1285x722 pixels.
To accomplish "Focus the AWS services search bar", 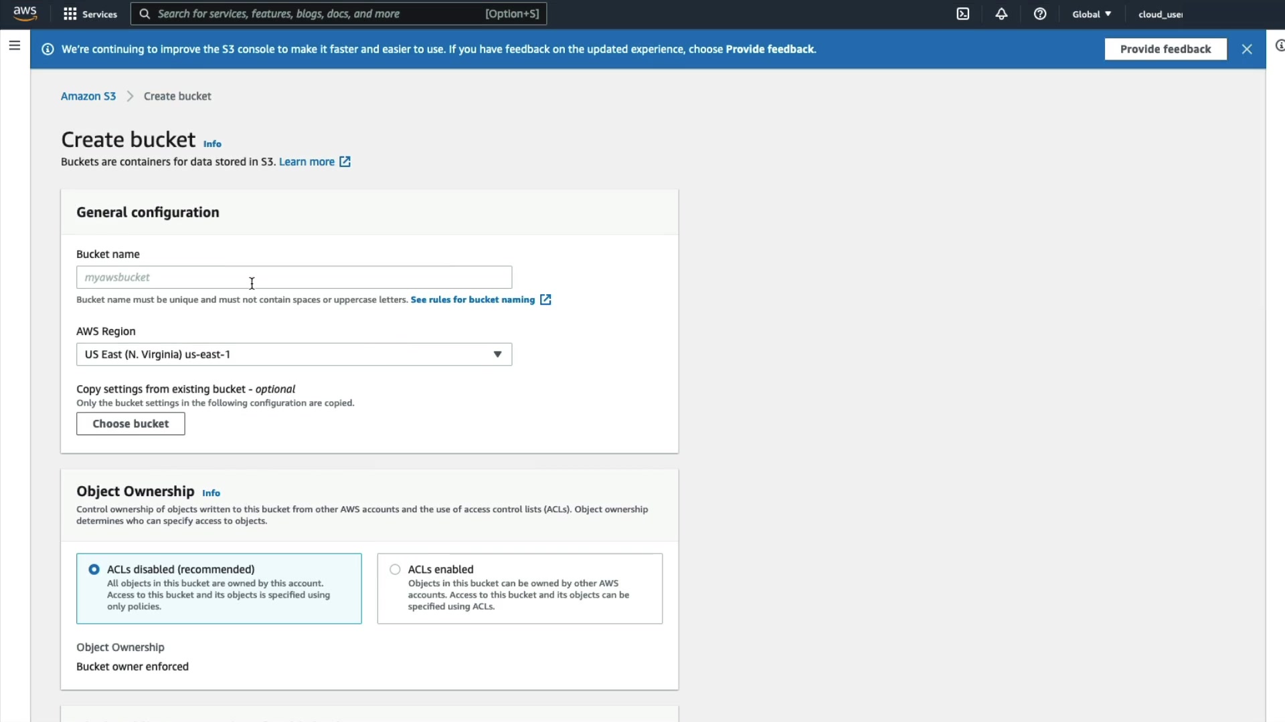I will click(338, 14).
